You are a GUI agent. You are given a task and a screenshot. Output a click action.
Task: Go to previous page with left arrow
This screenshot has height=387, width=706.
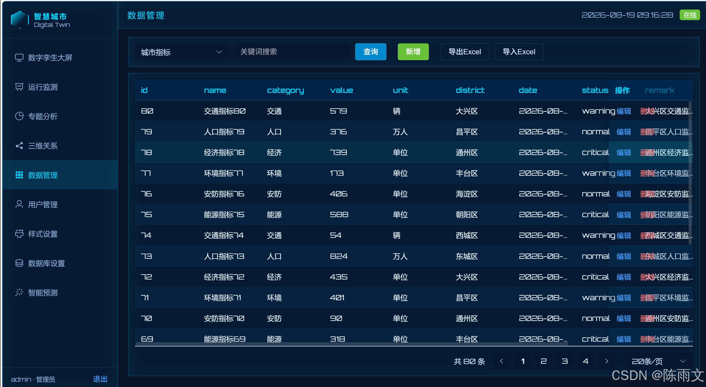502,361
